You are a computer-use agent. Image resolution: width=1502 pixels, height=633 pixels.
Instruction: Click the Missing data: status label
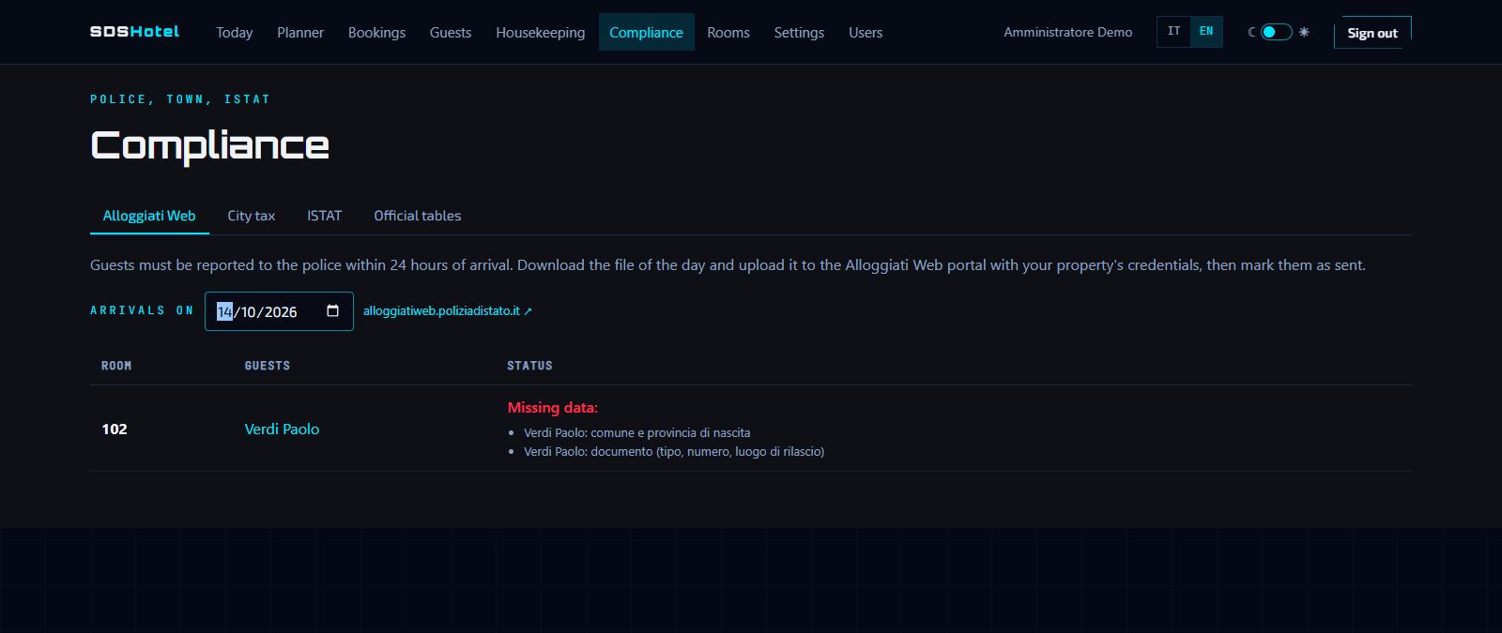[x=553, y=407]
